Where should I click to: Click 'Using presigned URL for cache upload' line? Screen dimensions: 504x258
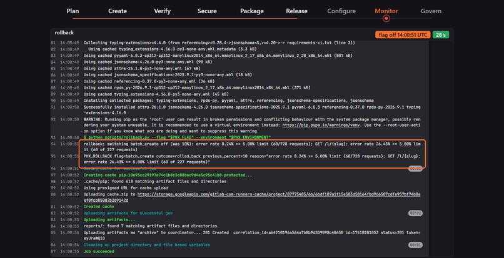coord(126,187)
